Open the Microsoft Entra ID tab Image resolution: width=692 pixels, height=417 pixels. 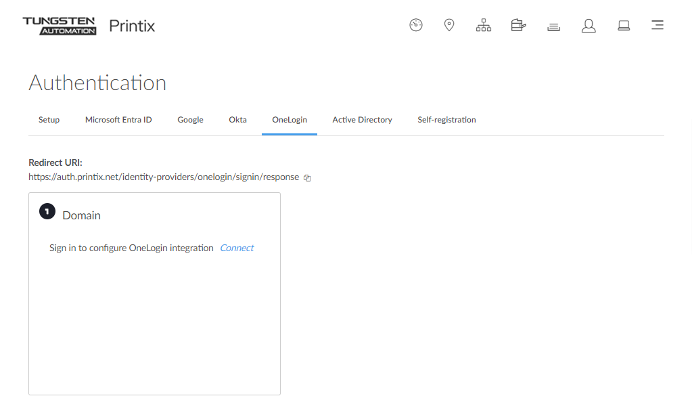[x=118, y=120]
